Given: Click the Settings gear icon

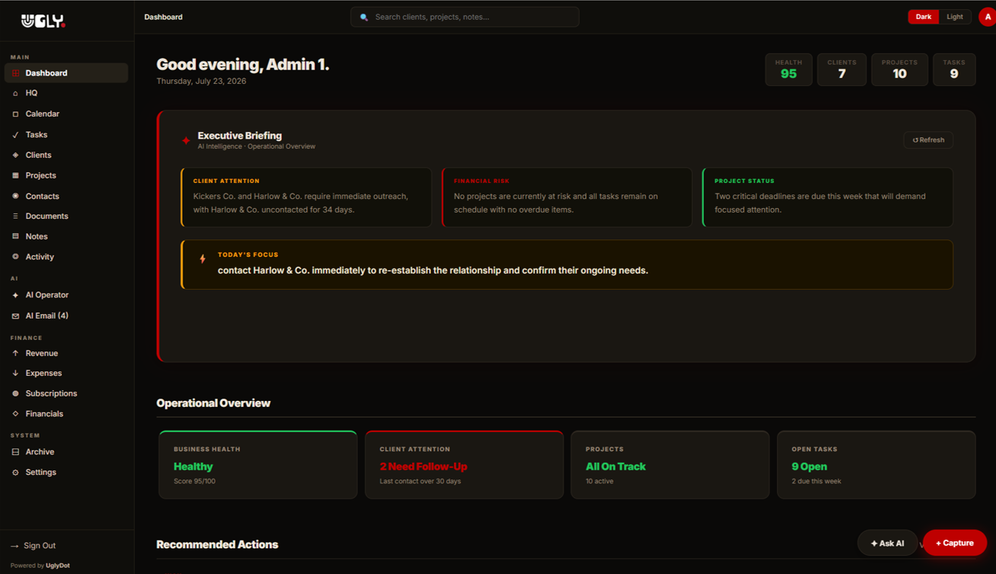Looking at the screenshot, I should 15,473.
